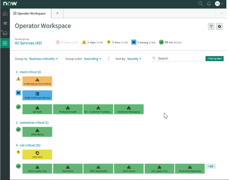The height and width of the screenshot is (180, 229).
Task: Select the Operator Workspace grid sidebar icon
Action: 5,43
